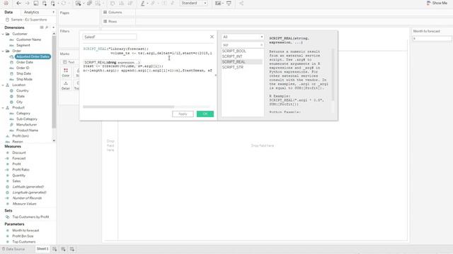Image resolution: width=453 pixels, height=254 pixels.
Task: Select the Segment dimension
Action: point(23,45)
